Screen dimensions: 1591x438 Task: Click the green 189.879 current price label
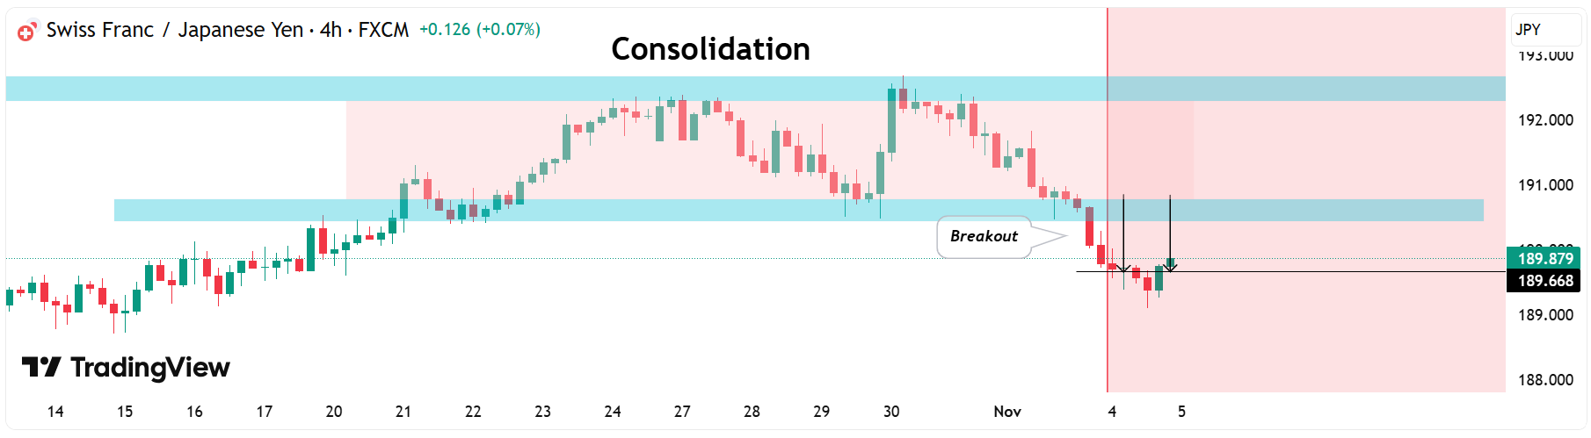click(1545, 258)
